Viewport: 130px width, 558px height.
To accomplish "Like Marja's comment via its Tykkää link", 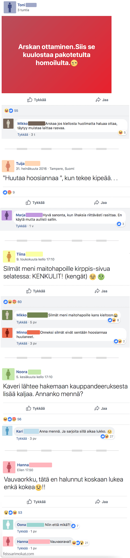I will 21,226.
